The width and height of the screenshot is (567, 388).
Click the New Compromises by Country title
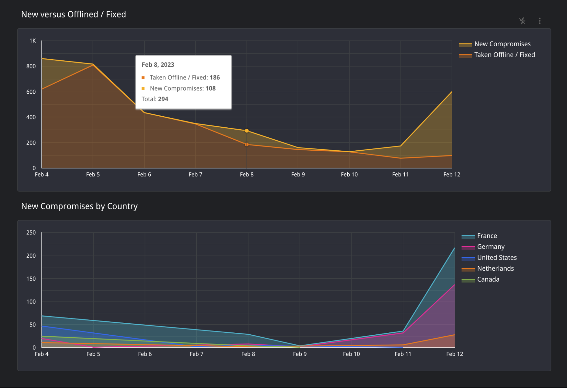[79, 206]
